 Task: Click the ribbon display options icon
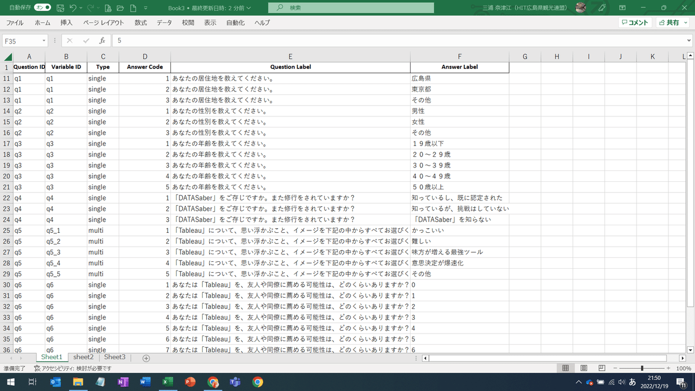pos(622,8)
